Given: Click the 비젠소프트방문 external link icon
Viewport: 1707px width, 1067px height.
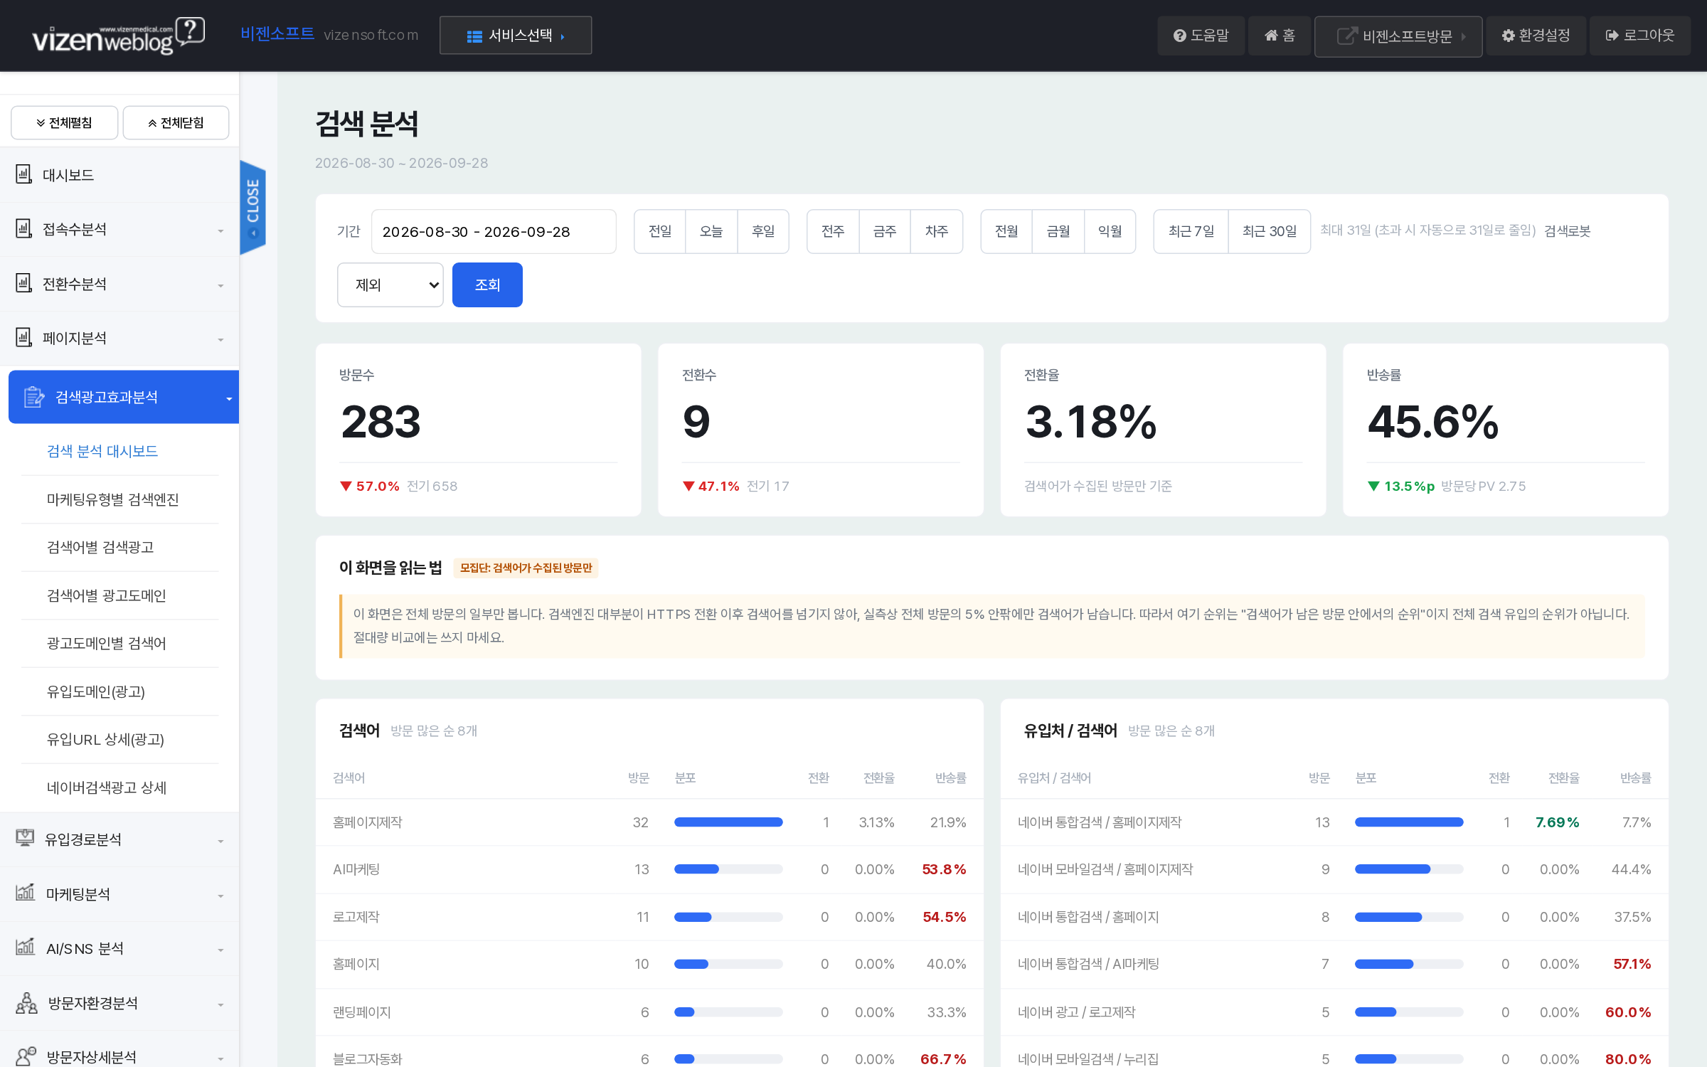Looking at the screenshot, I should point(1346,36).
